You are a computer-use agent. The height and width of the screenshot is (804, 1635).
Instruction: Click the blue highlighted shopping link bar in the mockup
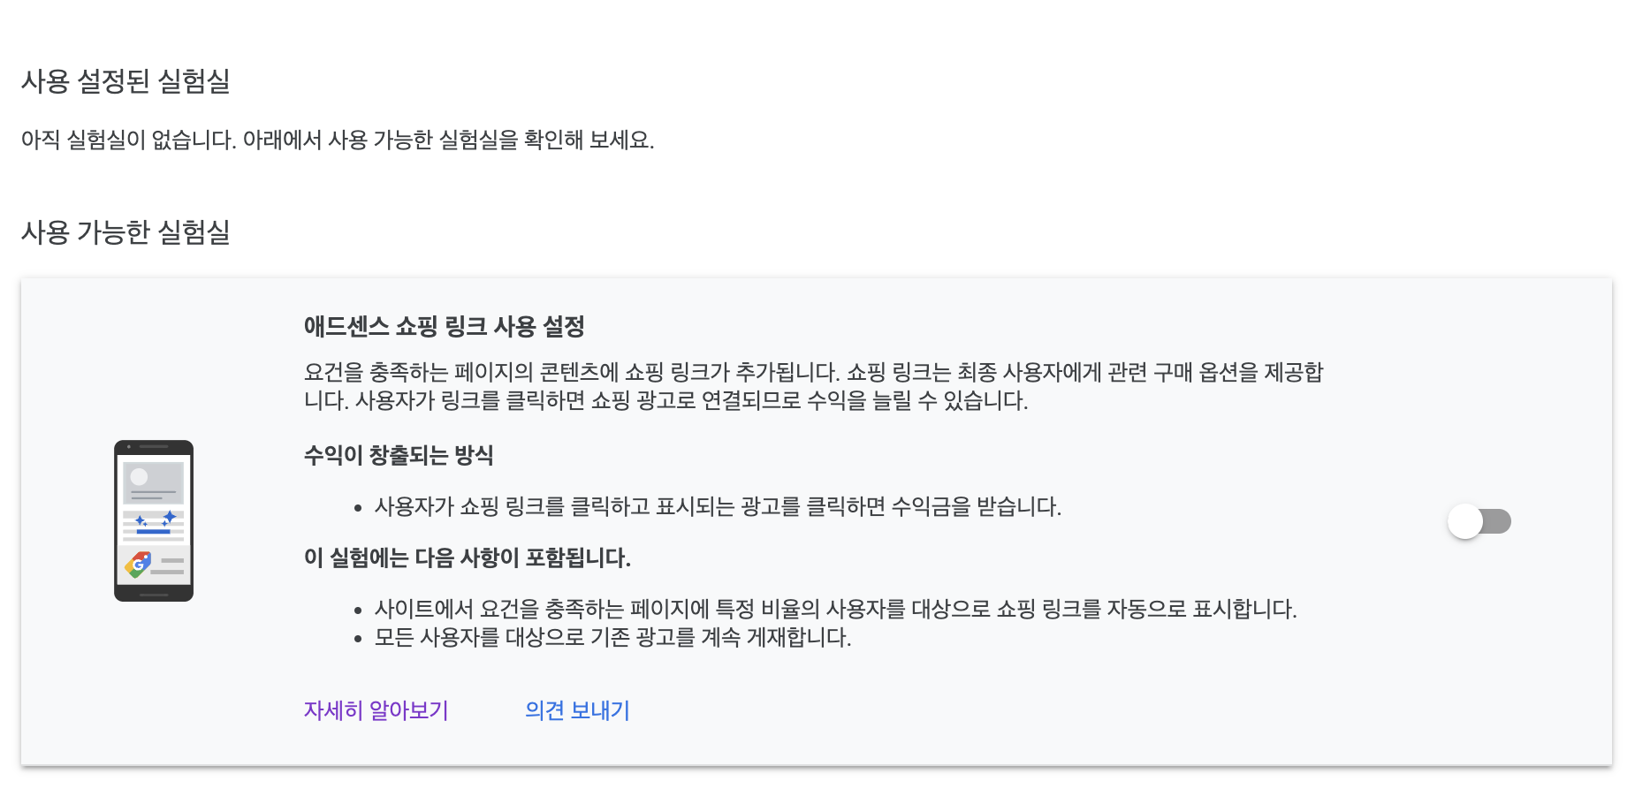(x=153, y=532)
